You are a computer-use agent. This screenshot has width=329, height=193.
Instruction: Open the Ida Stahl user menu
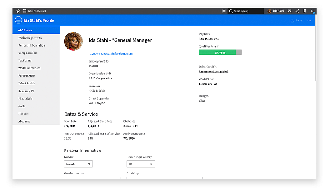click(x=276, y=11)
